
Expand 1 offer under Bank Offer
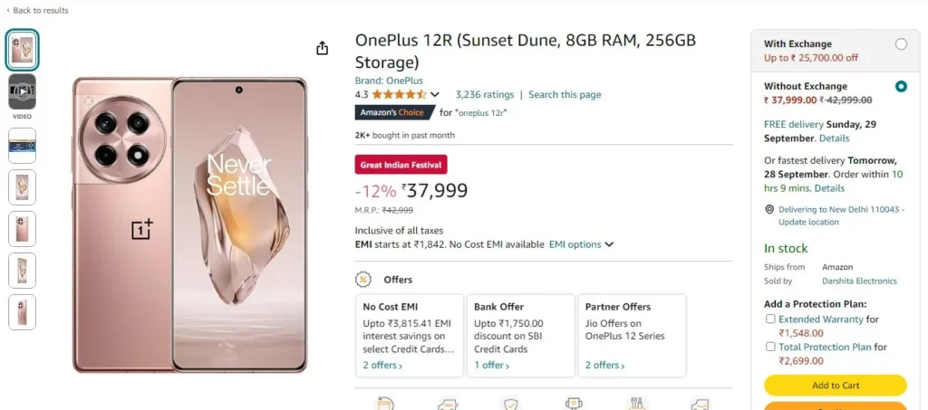[491, 365]
